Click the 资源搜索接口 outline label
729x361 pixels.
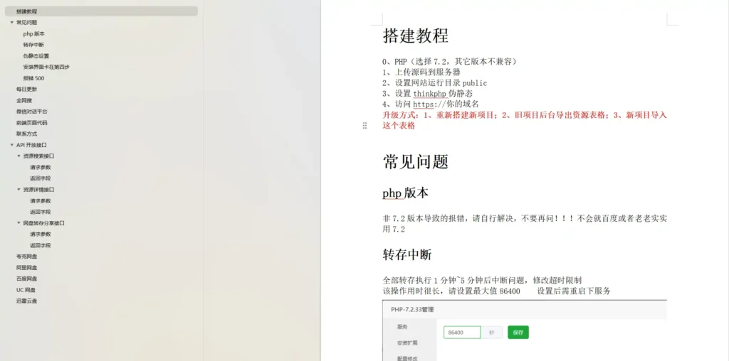38,156
